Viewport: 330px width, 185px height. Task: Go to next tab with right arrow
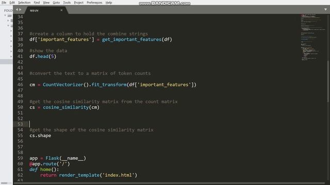[x=20, y=9]
